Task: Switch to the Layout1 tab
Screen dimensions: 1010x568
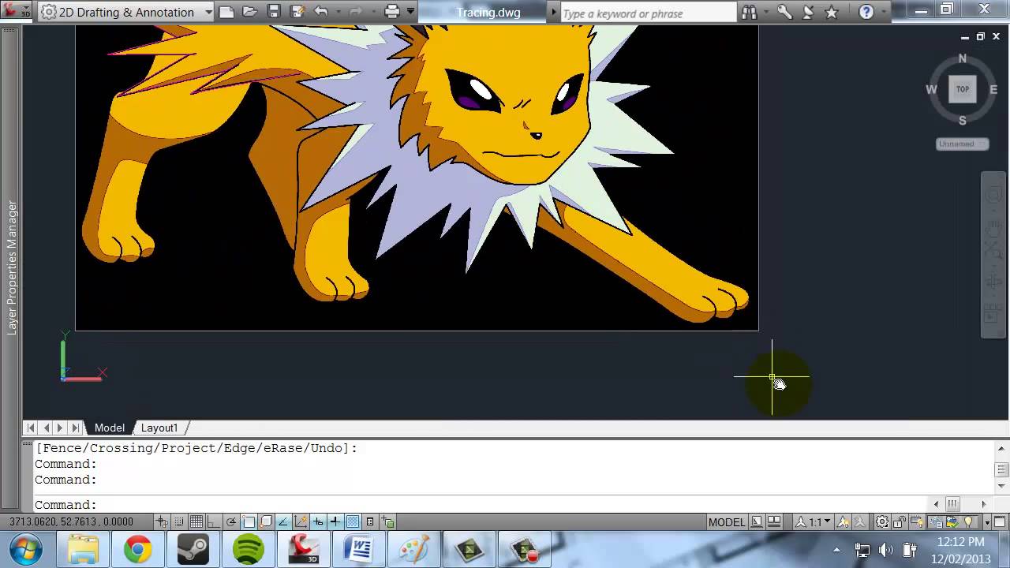Action: (159, 428)
